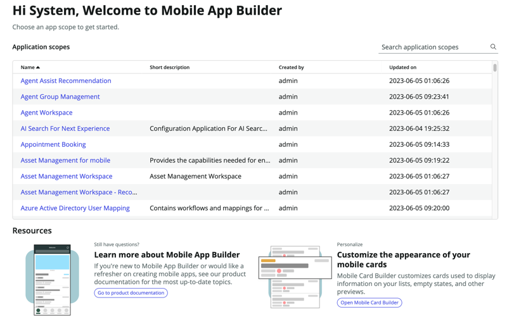Open Appointment Booking scope
507x324 pixels.
point(53,144)
